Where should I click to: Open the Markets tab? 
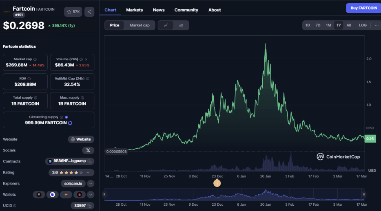[134, 10]
